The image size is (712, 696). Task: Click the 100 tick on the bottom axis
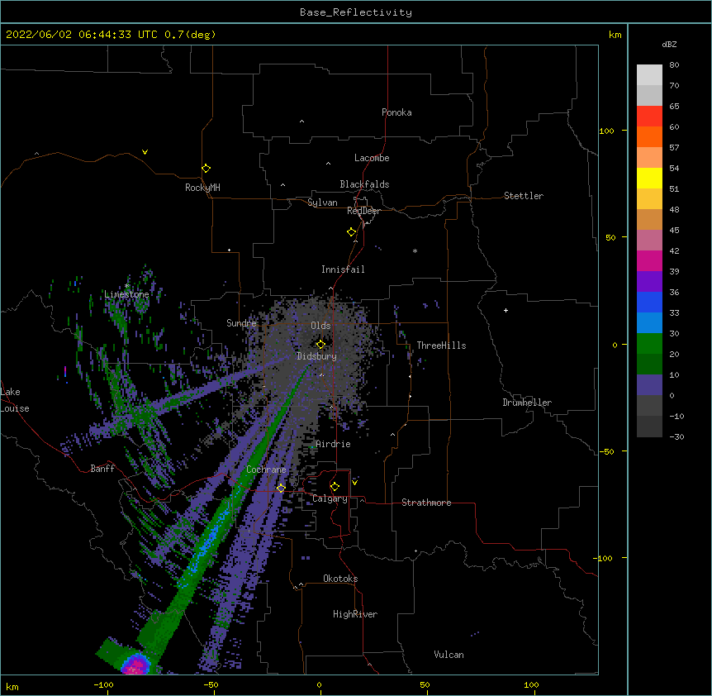point(531,684)
